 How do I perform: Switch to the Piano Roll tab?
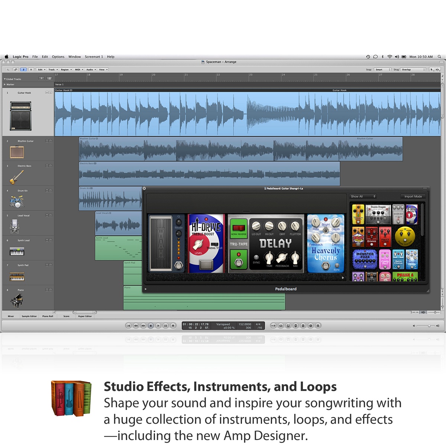[x=48, y=316]
